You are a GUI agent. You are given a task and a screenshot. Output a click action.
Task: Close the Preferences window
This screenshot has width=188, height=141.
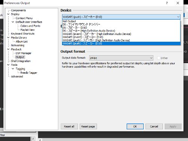coord(178,3)
